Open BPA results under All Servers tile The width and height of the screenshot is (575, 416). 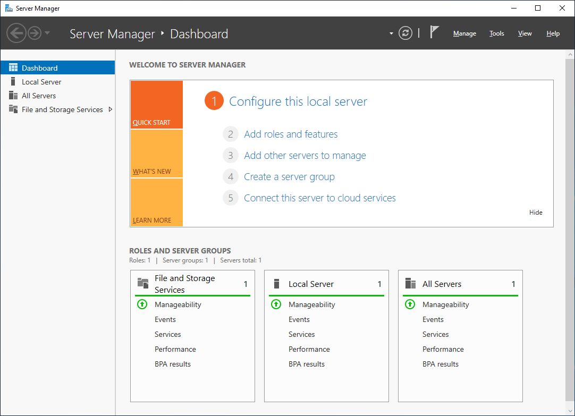(x=440, y=364)
